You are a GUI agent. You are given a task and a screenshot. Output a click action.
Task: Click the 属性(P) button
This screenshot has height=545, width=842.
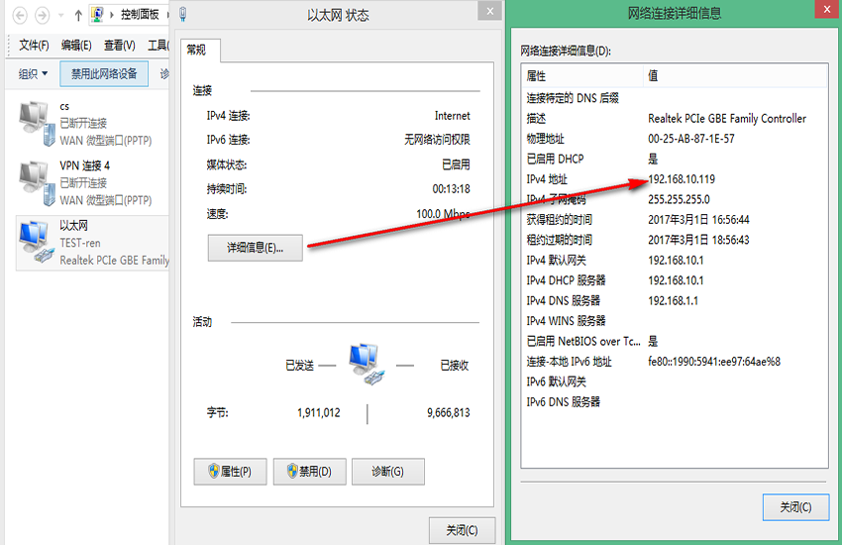point(230,472)
